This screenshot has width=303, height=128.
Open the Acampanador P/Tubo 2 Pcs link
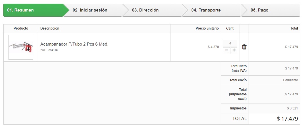click(74, 44)
